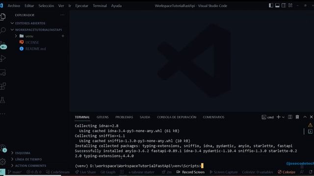Open the Explorer view in activity bar
The image size is (314, 176).
tap(3, 17)
